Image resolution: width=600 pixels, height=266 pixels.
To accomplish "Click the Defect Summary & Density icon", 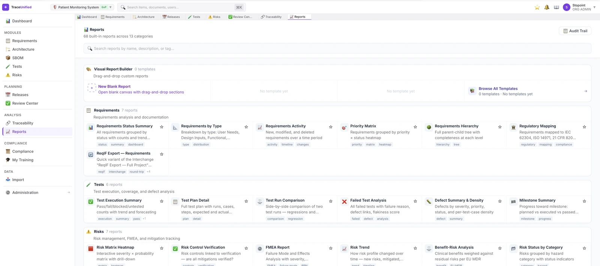I will (x=429, y=202).
